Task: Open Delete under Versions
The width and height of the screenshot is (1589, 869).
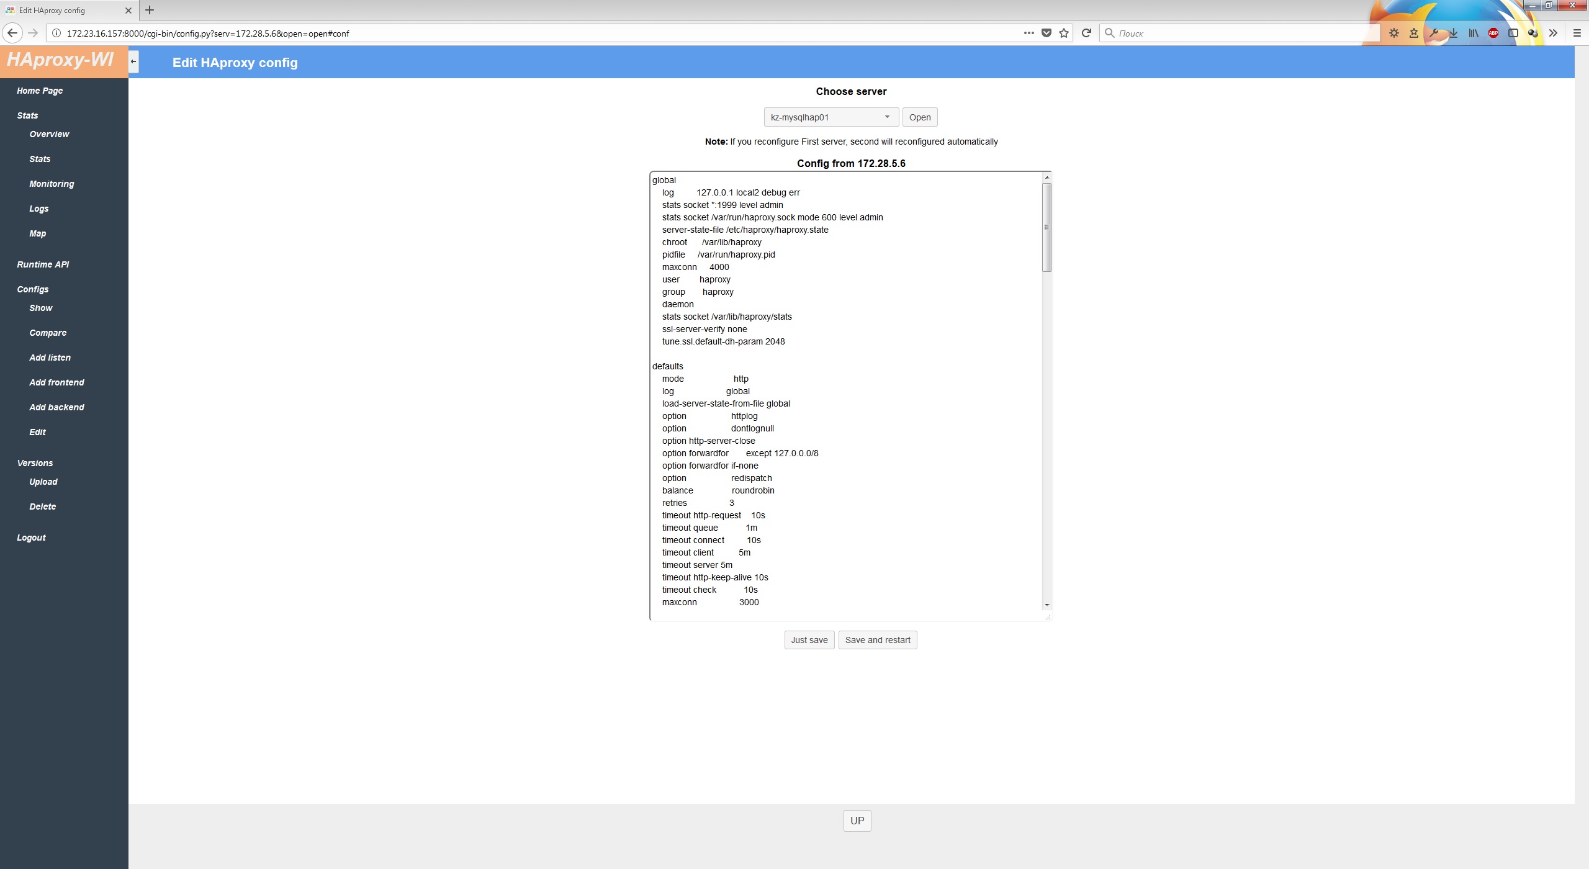Action: coord(43,507)
